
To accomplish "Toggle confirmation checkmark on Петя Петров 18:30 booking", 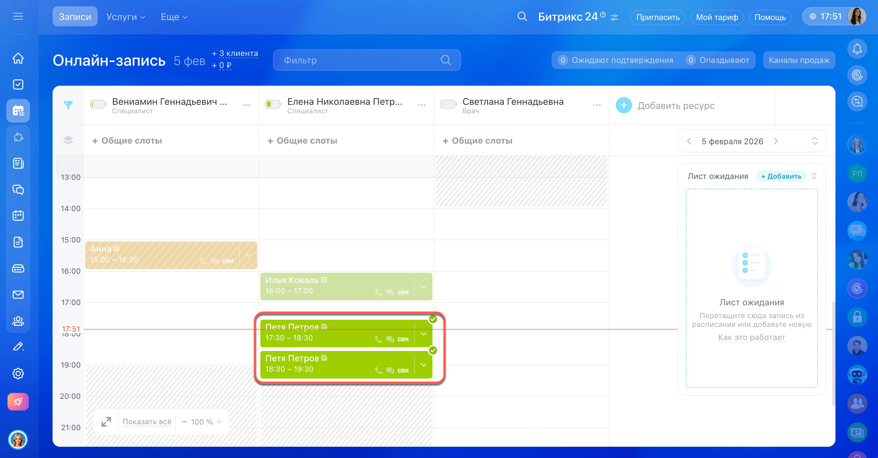I will [x=433, y=350].
